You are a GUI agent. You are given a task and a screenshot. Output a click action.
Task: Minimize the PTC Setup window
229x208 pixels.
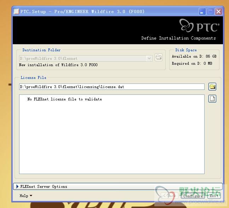click(202, 12)
